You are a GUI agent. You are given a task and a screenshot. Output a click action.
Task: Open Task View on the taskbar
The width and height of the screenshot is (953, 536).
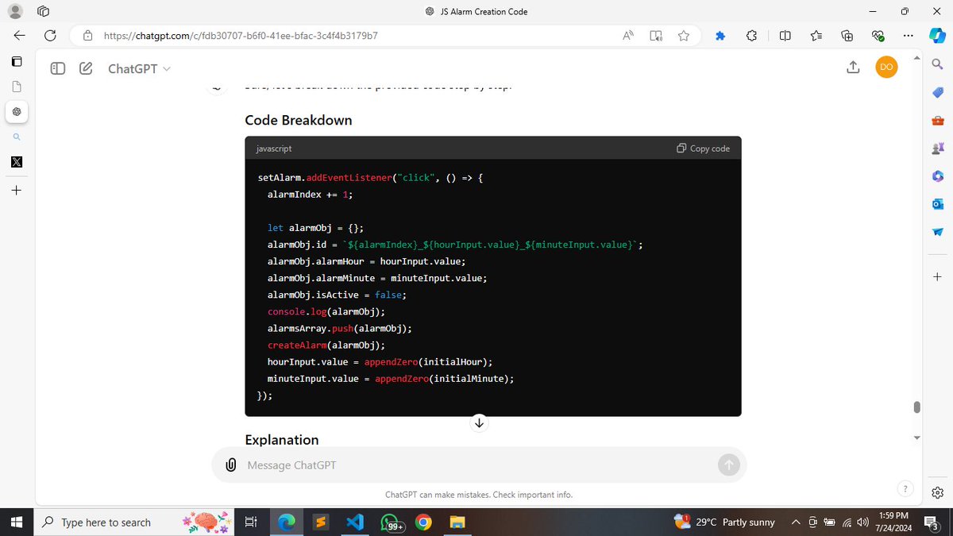(x=250, y=523)
